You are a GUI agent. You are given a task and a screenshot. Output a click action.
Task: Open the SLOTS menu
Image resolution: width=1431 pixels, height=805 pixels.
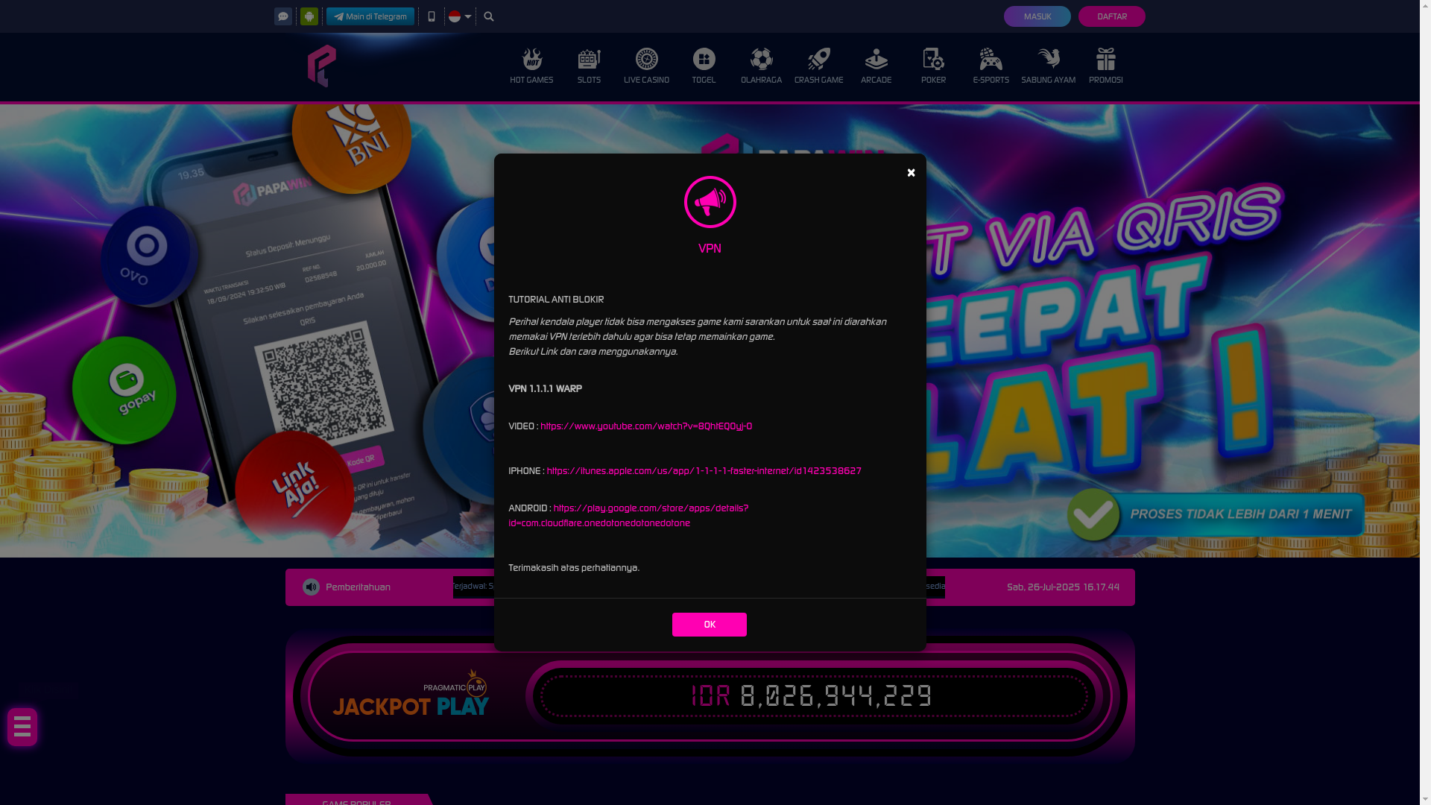tap(589, 66)
